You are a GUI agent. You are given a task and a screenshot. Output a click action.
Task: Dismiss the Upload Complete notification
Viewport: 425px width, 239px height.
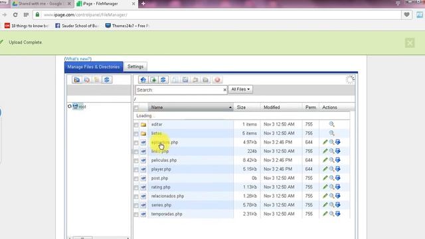point(410,42)
